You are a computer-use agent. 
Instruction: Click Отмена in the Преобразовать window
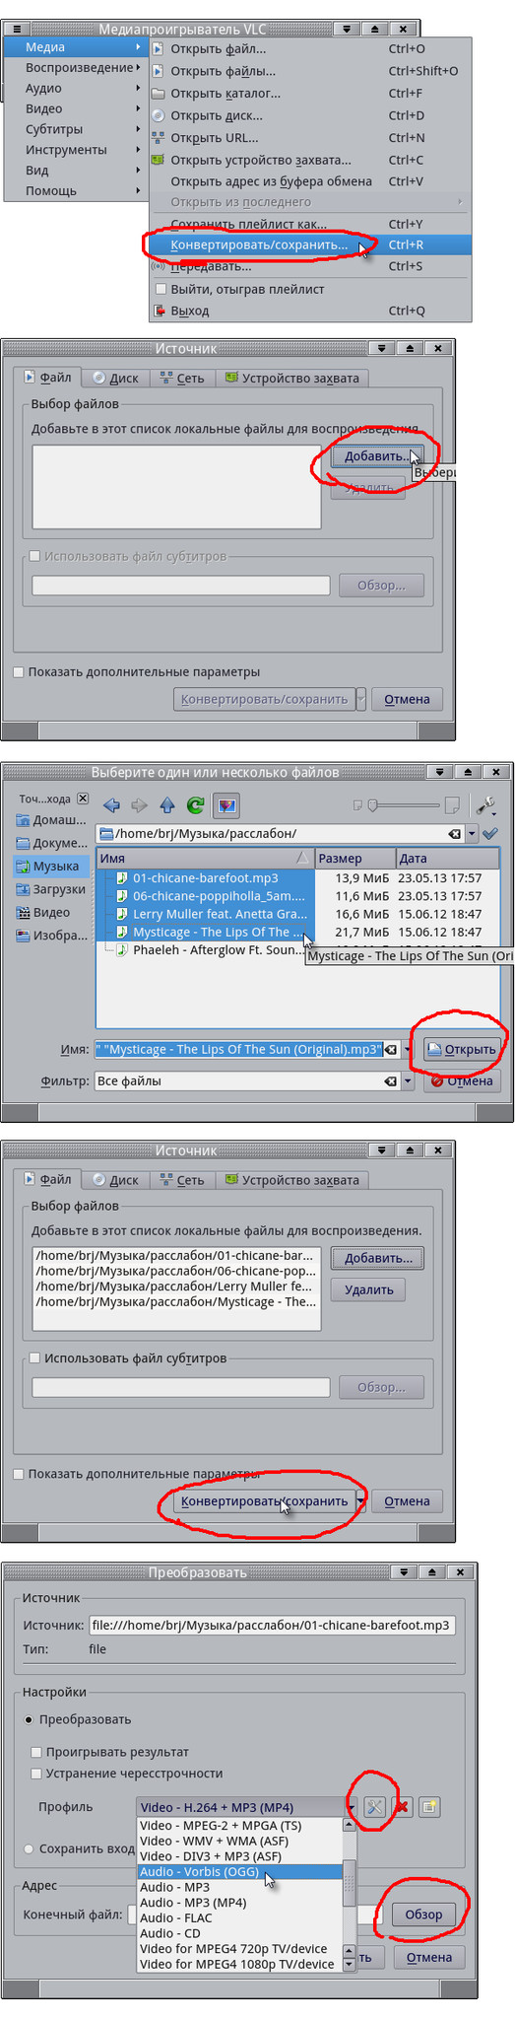coord(428,1957)
